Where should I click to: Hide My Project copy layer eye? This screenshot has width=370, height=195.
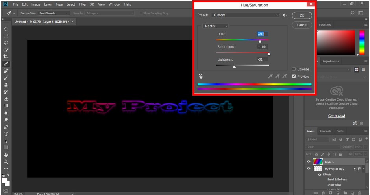[x=309, y=169]
